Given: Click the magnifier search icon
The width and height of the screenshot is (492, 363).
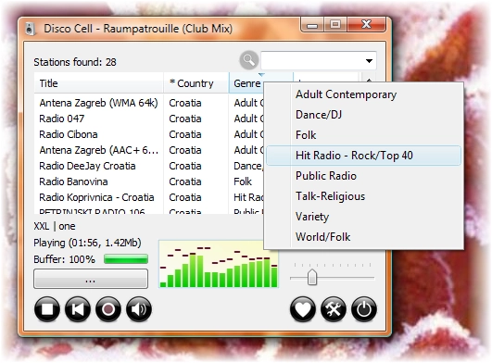Looking at the screenshot, I should [x=249, y=60].
